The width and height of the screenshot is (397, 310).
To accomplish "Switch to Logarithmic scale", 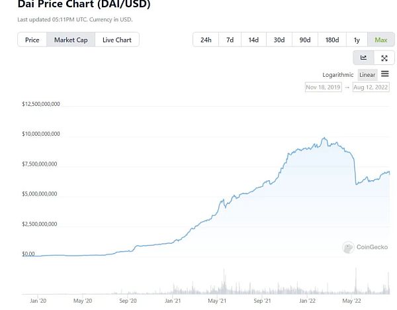I will (338, 75).
